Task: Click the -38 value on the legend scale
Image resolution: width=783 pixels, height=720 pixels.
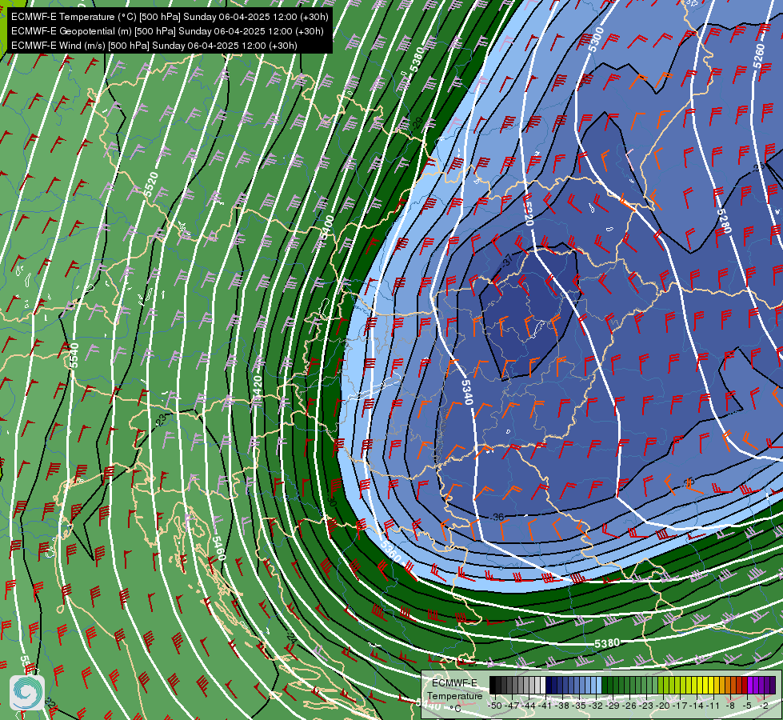Action: pyautogui.click(x=562, y=706)
